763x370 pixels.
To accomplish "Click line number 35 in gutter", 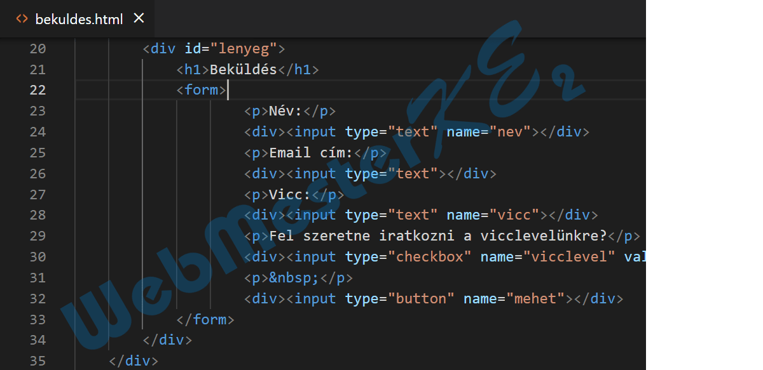I will point(38,360).
